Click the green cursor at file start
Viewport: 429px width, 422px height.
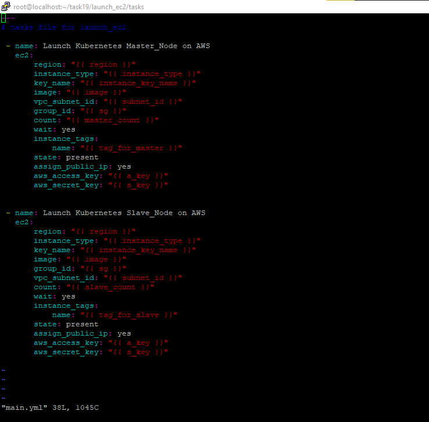click(x=3, y=18)
